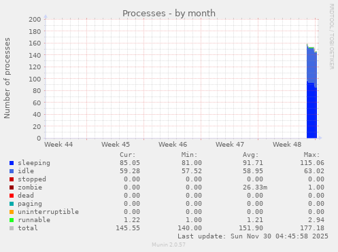Click zombie maximum value 1.00
The image size is (338, 252).
coord(316,187)
